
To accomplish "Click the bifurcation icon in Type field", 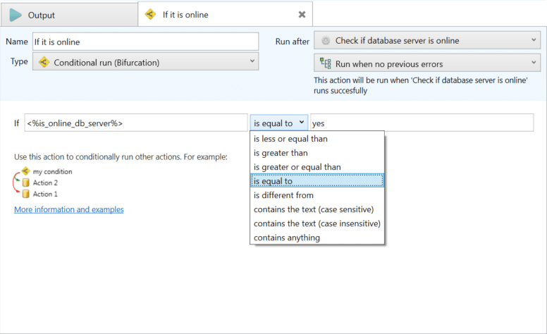I will pyautogui.click(x=44, y=62).
